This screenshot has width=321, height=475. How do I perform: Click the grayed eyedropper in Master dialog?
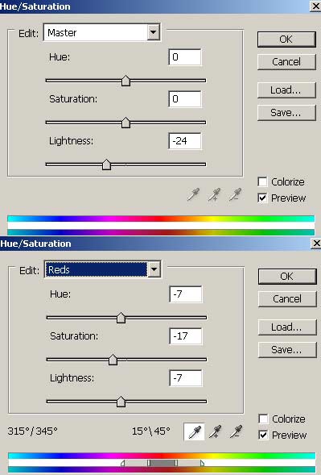click(x=193, y=194)
